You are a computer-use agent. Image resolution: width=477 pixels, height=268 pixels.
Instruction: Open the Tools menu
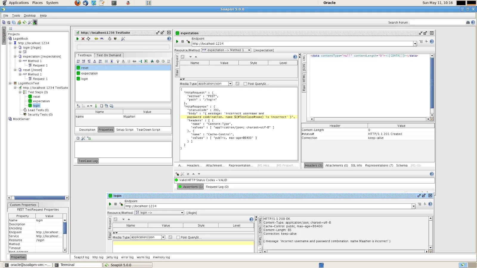click(16, 15)
